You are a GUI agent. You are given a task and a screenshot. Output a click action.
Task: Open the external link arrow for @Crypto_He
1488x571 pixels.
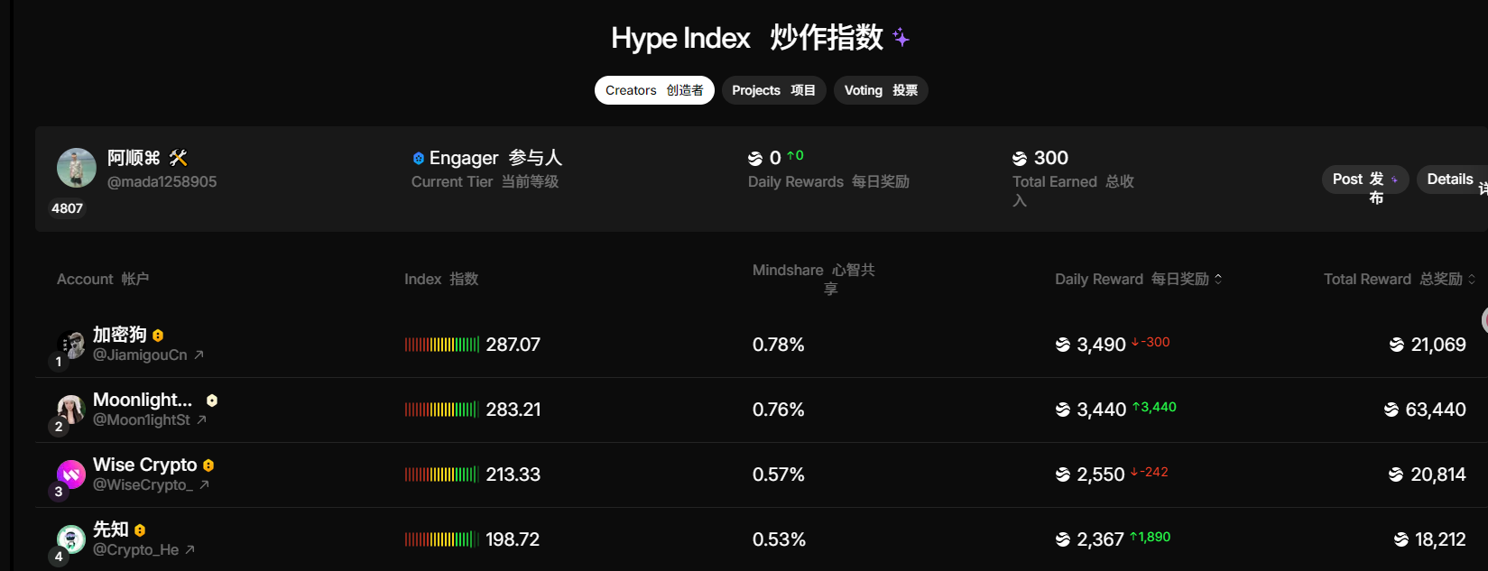pos(189,550)
